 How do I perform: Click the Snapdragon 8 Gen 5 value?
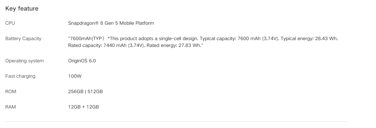(x=111, y=23)
